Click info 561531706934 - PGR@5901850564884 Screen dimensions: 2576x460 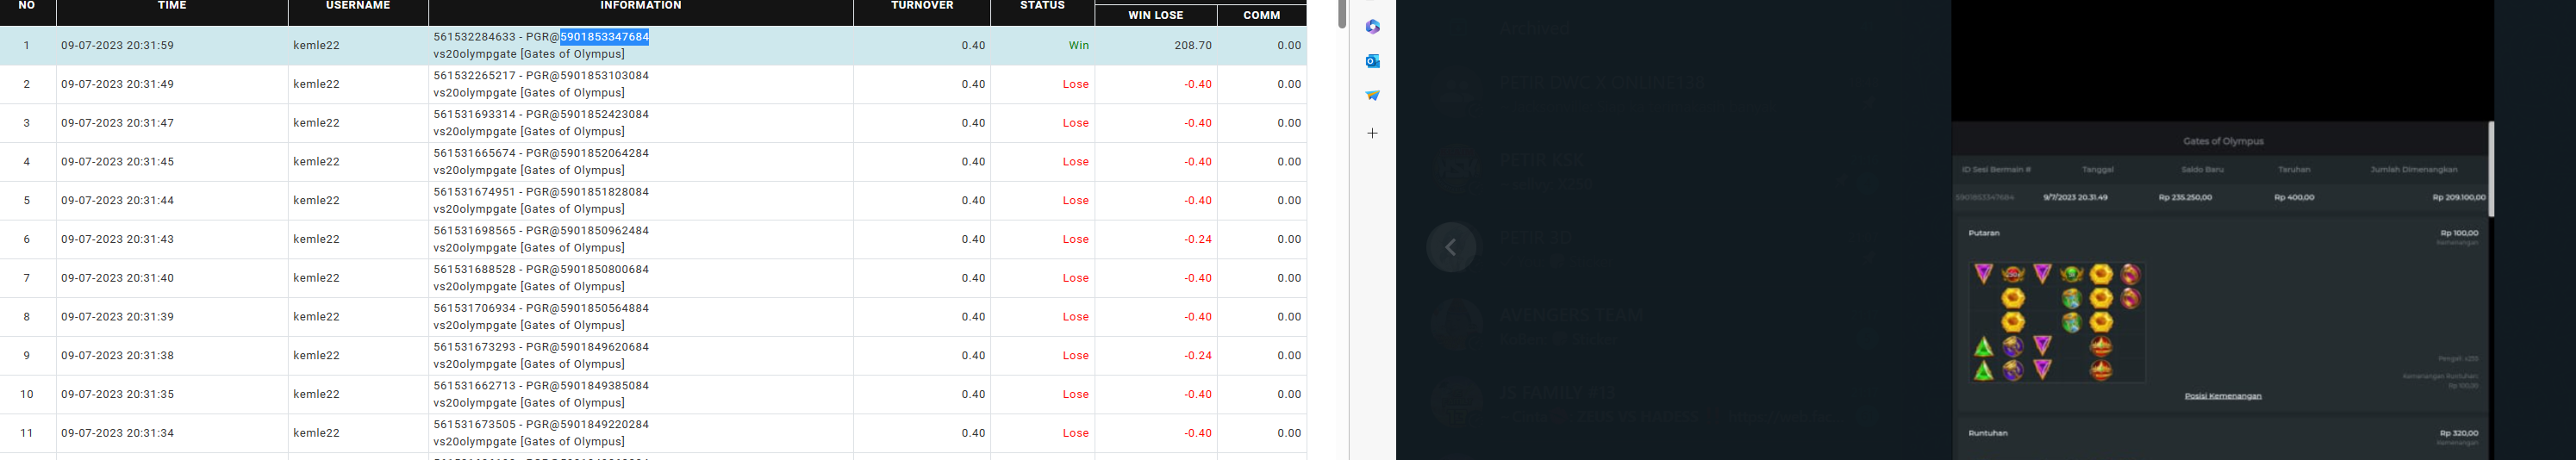click(x=541, y=308)
